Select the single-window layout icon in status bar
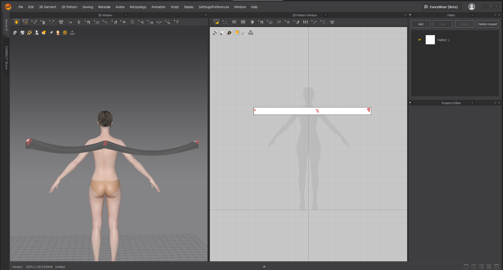 (x=466, y=267)
